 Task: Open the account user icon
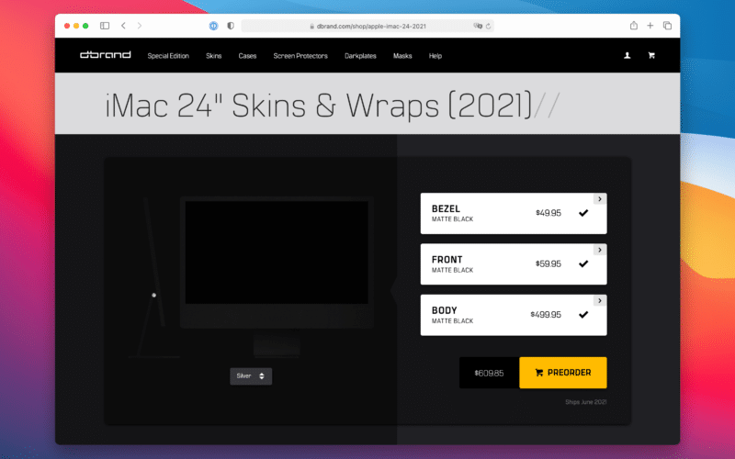point(628,55)
